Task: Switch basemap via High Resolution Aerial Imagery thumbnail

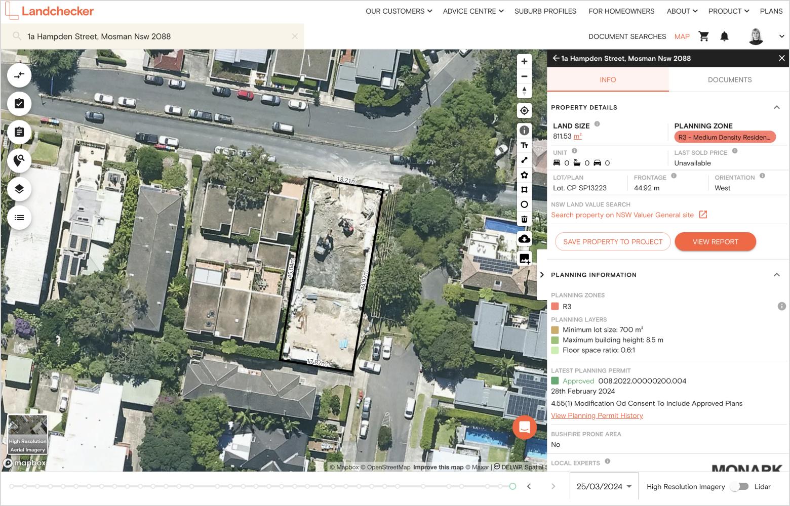Action: coord(28,434)
